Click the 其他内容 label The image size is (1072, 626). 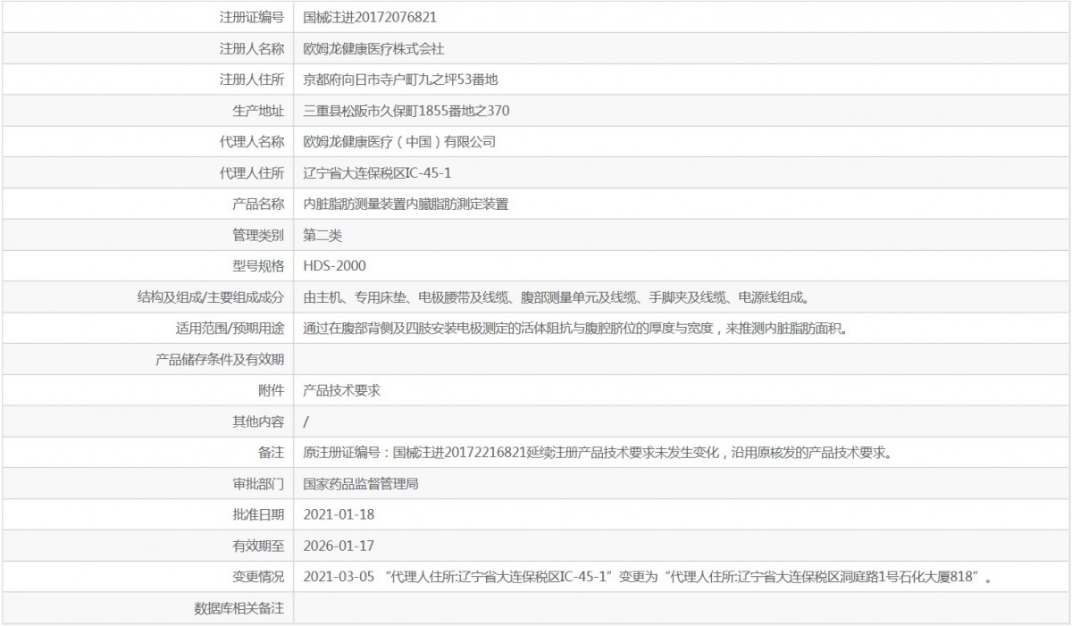point(258,422)
